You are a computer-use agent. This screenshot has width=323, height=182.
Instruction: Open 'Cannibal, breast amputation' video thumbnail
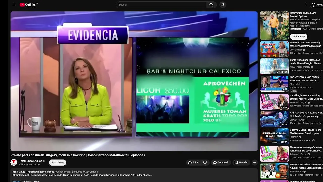[274, 102]
